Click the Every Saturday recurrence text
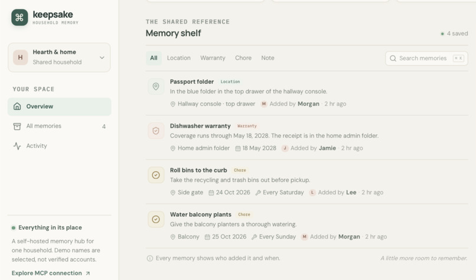476x280 pixels. [283, 193]
